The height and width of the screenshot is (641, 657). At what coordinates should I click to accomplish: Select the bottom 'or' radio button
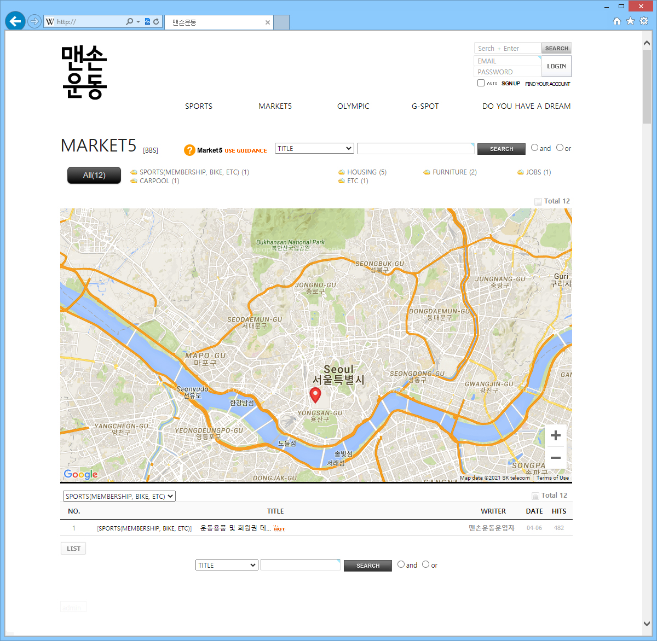coord(426,564)
